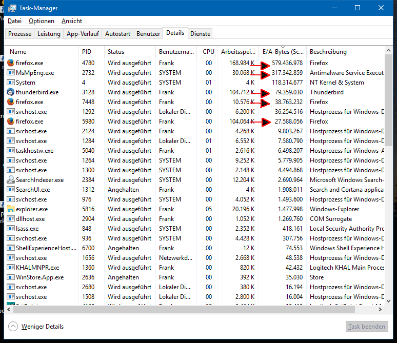The height and width of the screenshot is (343, 397).
Task: Click the Thunderbird icon in thunderbird.exe row
Action: (11, 92)
